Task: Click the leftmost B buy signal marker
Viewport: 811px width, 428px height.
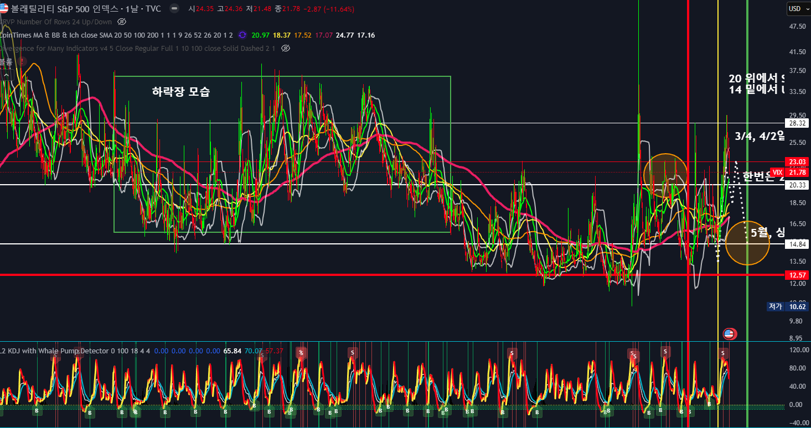Action: coord(37,411)
